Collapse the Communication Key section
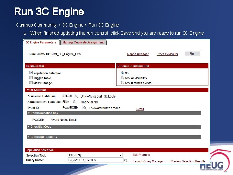Screen dimensions: 233x175 click(x=28, y=113)
